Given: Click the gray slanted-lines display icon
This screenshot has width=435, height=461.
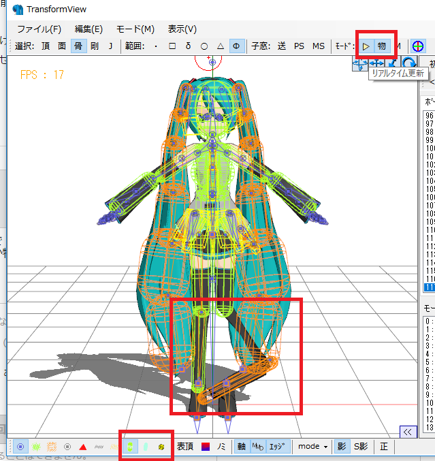Looking at the screenshot, I should tap(99, 447).
